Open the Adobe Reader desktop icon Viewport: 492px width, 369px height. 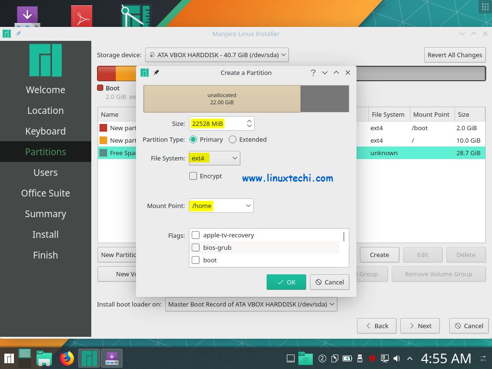pos(81,14)
